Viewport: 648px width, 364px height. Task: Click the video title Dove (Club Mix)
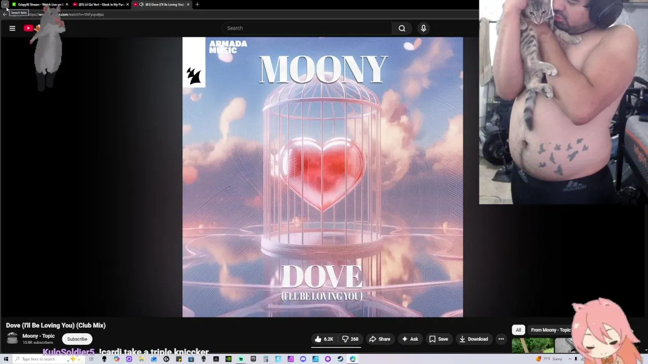point(56,325)
